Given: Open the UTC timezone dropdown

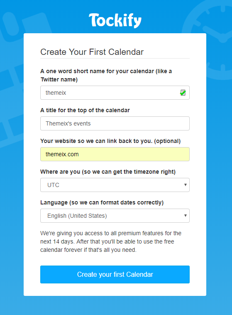Looking at the screenshot, I should coord(115,185).
